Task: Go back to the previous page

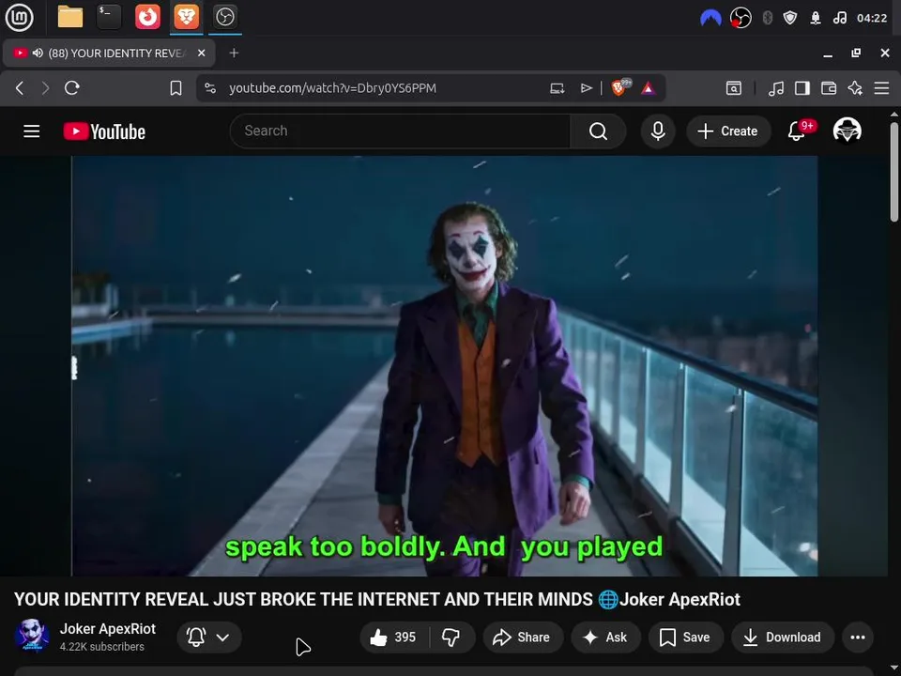Action: [20, 88]
